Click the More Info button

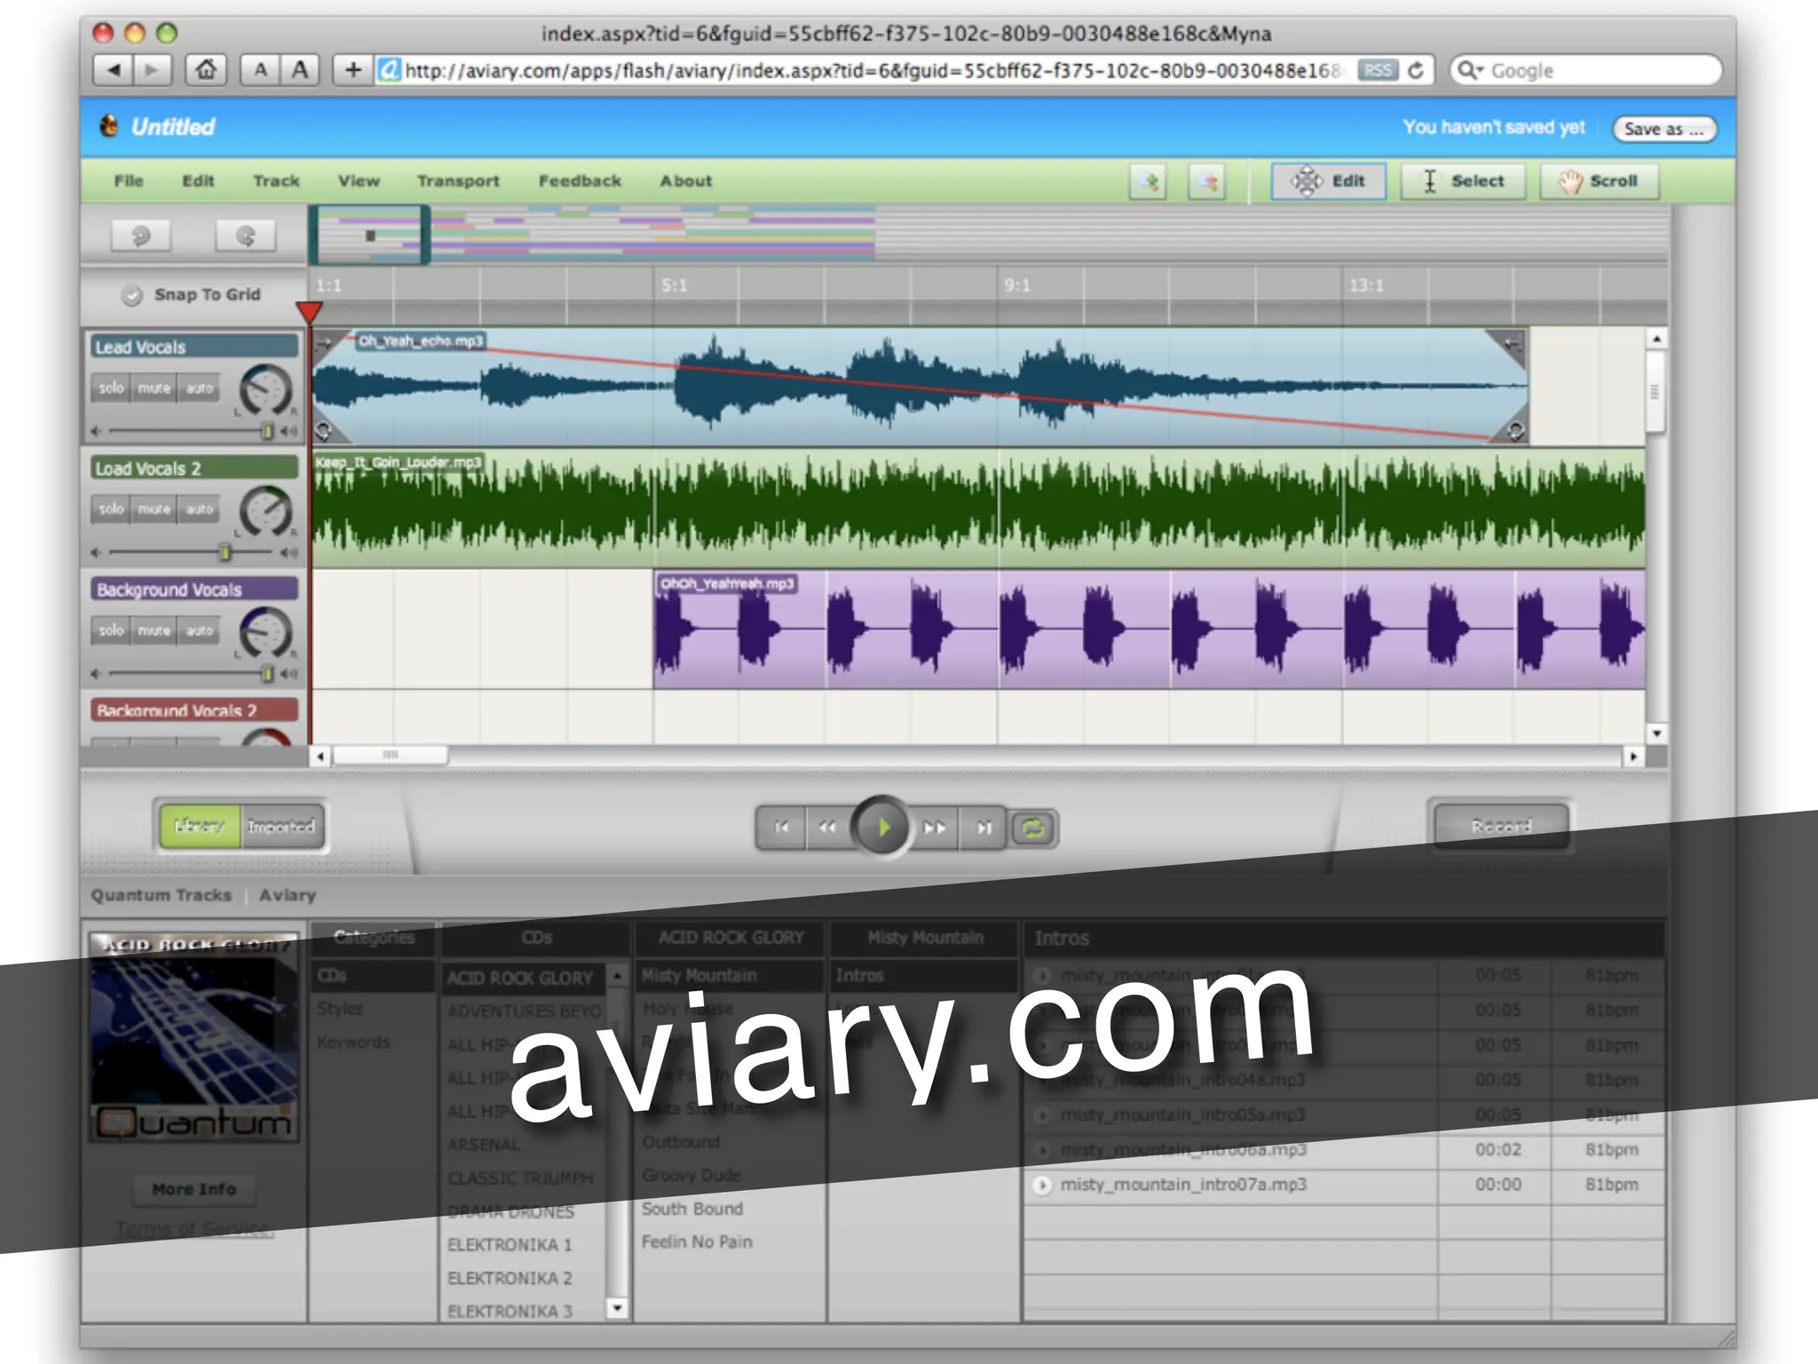(x=194, y=1189)
